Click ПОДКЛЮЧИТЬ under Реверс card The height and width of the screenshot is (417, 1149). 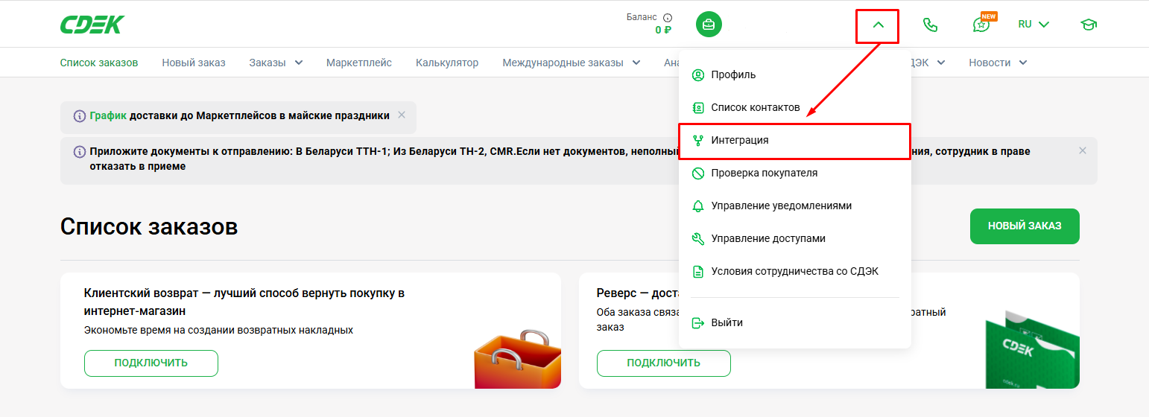[664, 363]
